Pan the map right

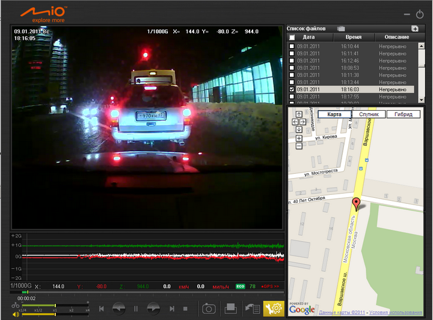[x=302, y=122]
